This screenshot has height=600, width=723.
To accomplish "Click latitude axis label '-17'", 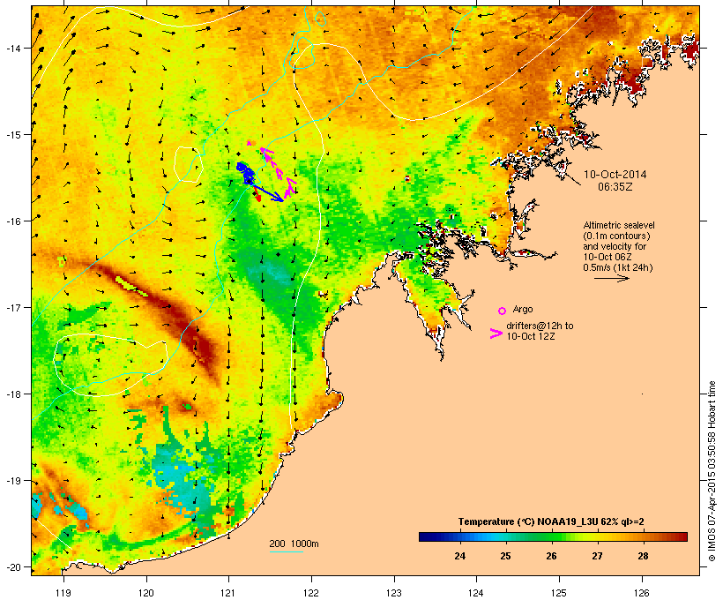I will pos(12,307).
